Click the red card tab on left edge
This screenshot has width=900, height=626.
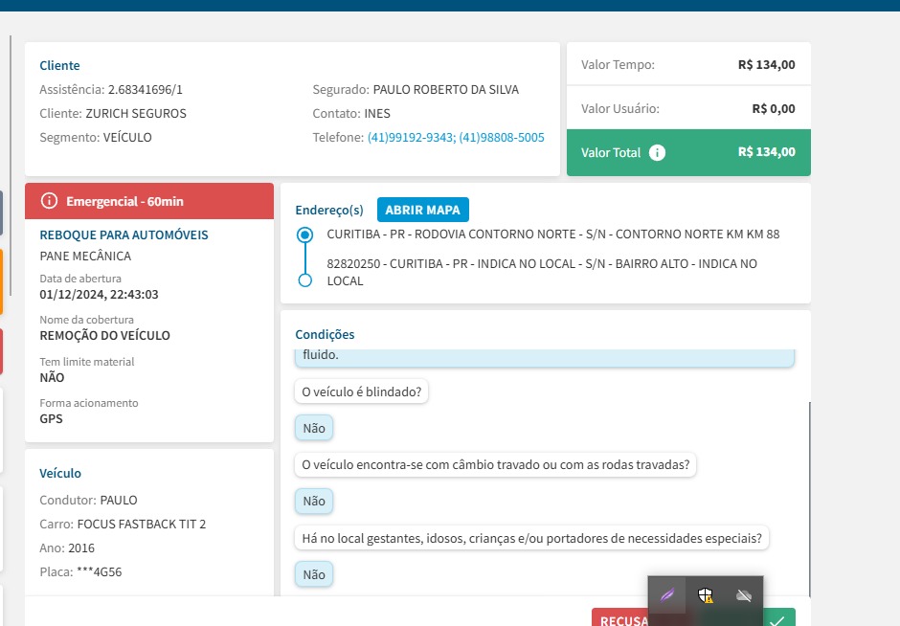click(x=1, y=351)
